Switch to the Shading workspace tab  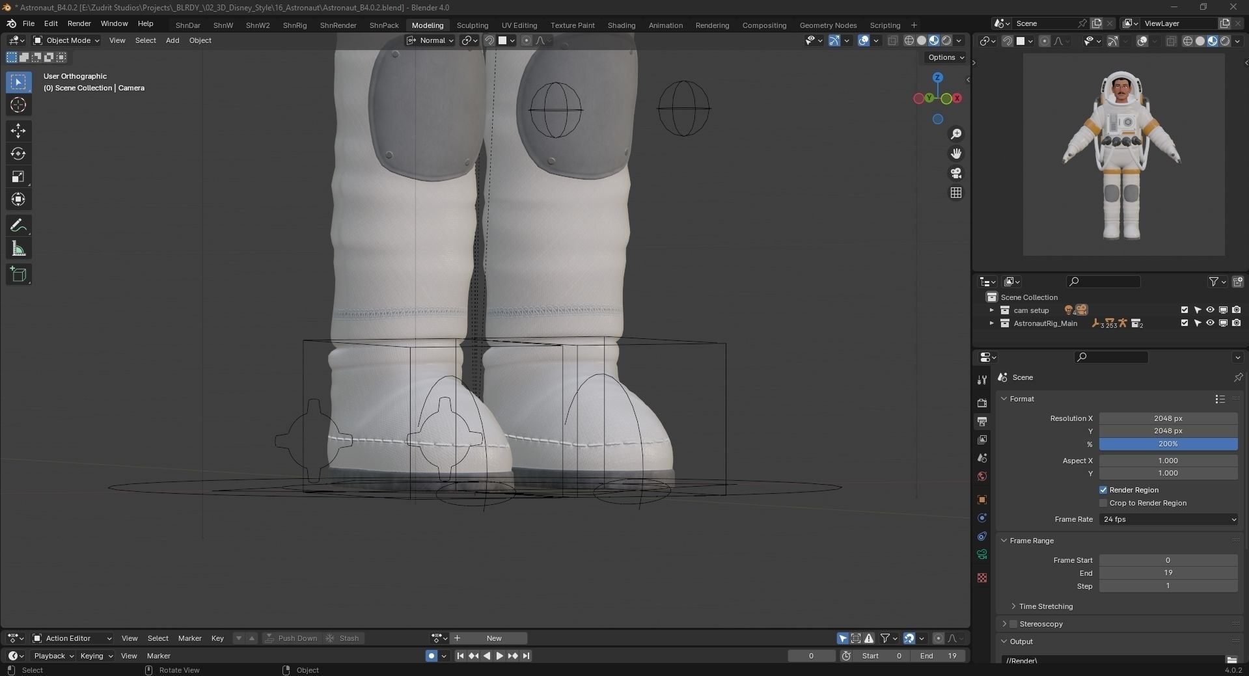click(622, 25)
